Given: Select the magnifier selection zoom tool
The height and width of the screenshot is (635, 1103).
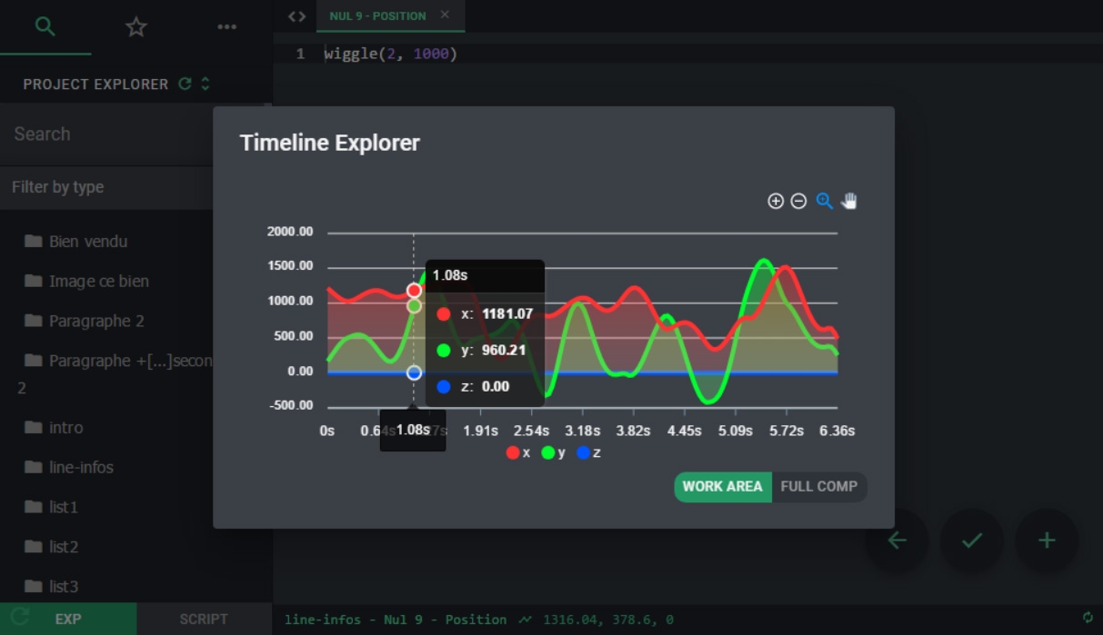Looking at the screenshot, I should (824, 202).
